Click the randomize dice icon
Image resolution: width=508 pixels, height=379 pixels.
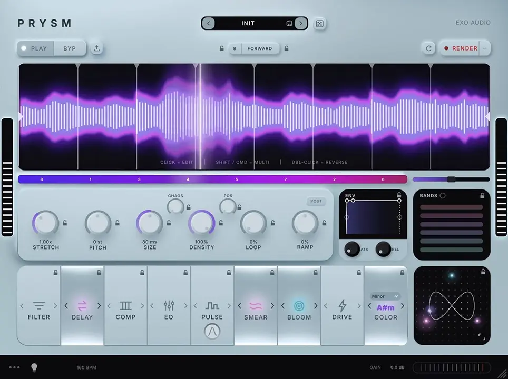pos(319,24)
